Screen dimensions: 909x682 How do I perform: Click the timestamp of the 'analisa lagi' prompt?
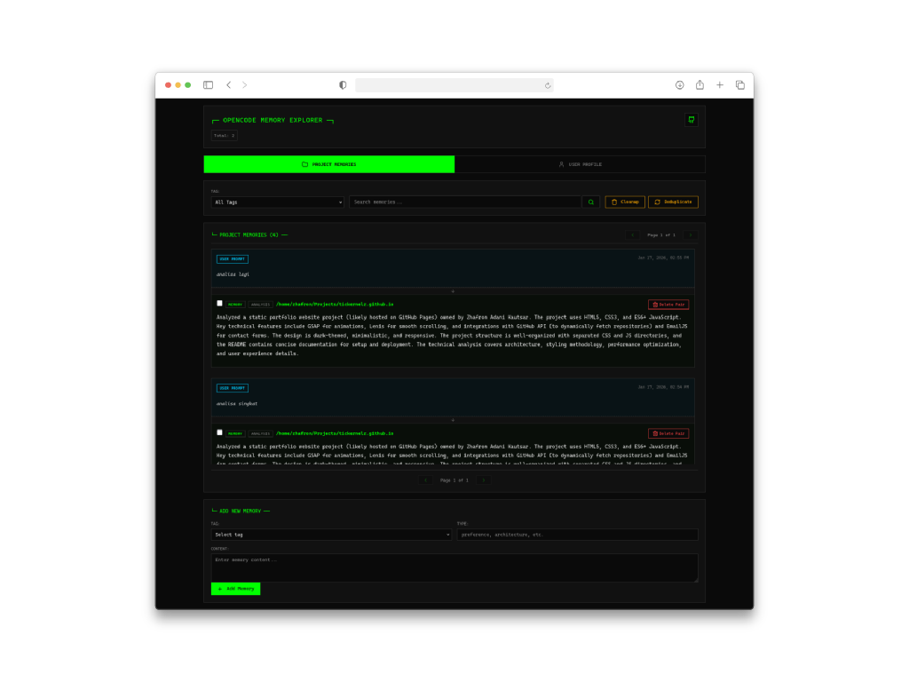pos(663,258)
